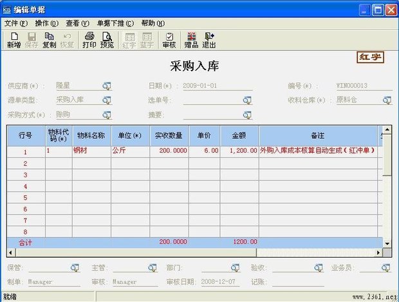This screenshot has width=399, height=302.
Task: Click the 新增 (New) toolbar icon
Action: click(14, 40)
